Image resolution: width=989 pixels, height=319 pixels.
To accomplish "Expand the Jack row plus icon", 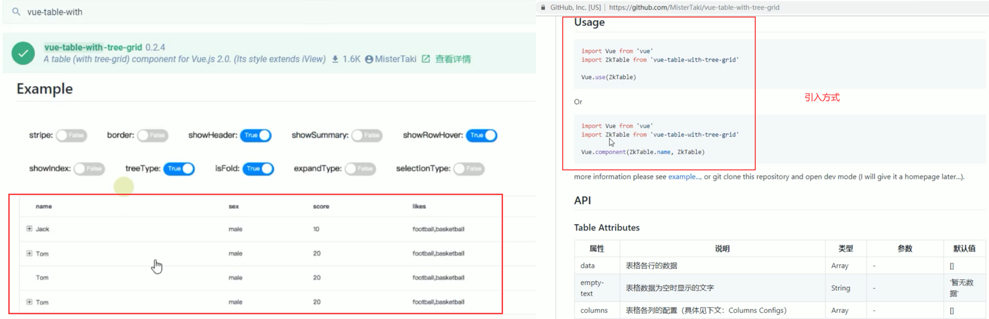I will (x=30, y=229).
